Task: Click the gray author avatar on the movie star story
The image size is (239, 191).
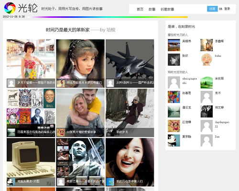Action: [x=61, y=182]
